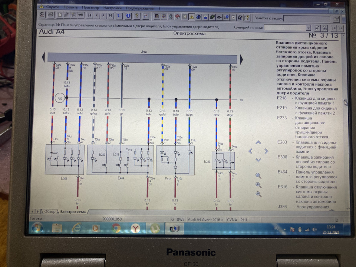
Task: Click E233 component label in diagram
Action: tap(207, 162)
